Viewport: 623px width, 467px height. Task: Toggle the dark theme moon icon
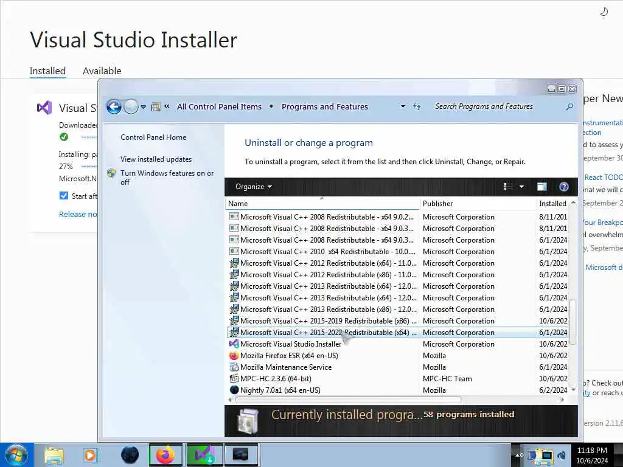pos(604,12)
